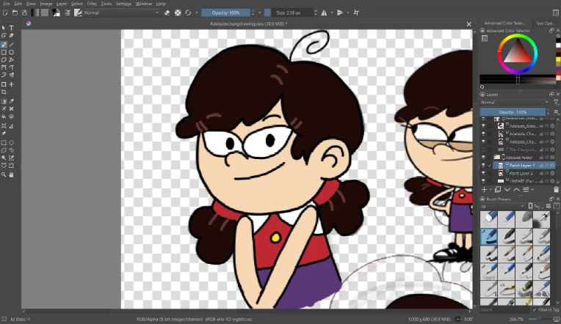561x324 pixels.
Task: Toggle preserve alpha checker icon
Action: [178, 12]
